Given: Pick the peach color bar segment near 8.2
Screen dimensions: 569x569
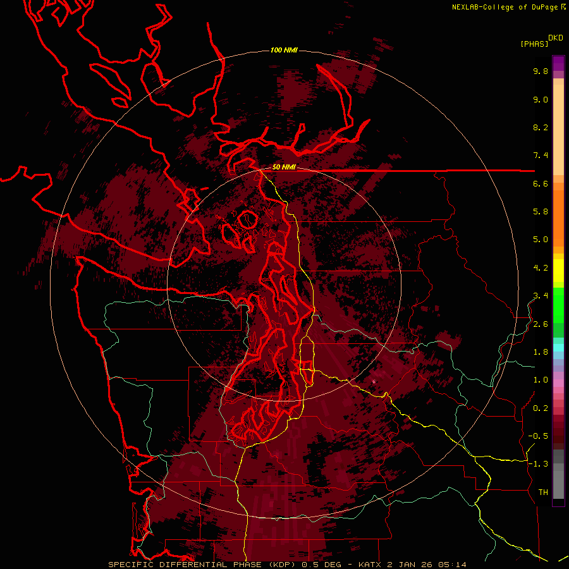Looking at the screenshot, I should (558, 130).
